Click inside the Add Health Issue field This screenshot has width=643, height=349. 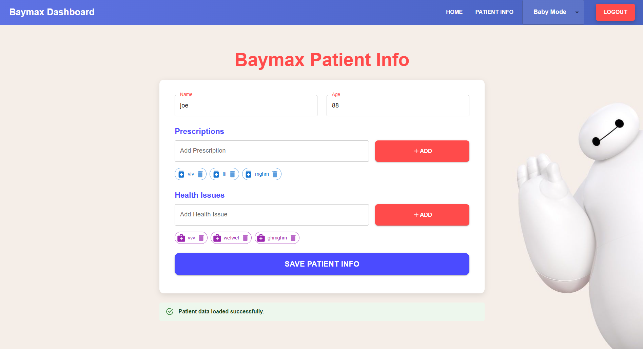pyautogui.click(x=271, y=214)
